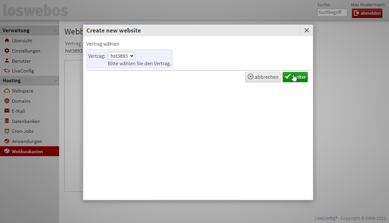The image size is (389, 223).
Task: Click the Webspace cloud icon
Action: tap(7, 91)
